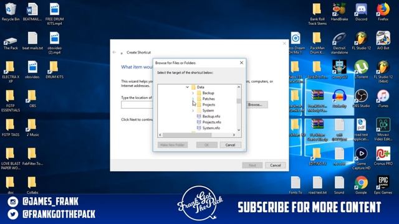This screenshot has height=224, width=399.
Task: Select the beat mails.txt file icon
Action: [x=32, y=40]
